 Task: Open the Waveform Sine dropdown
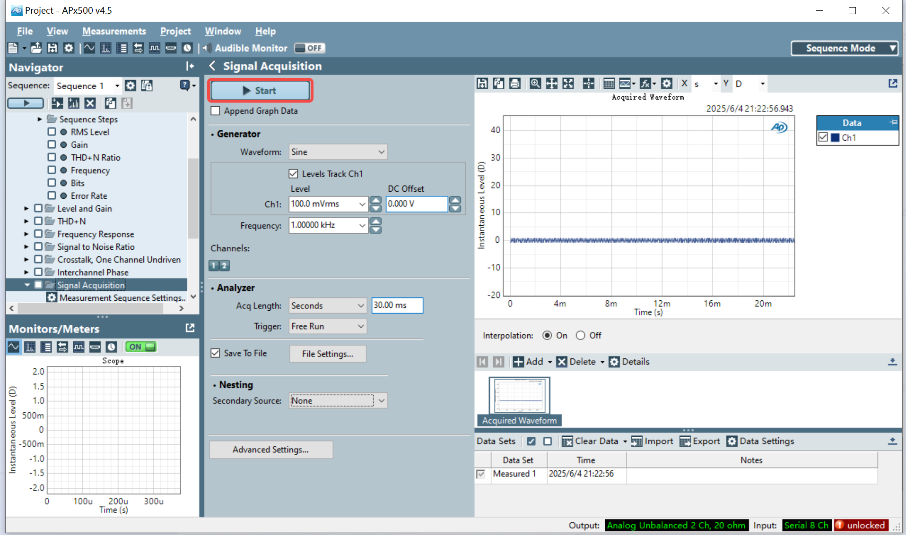338,152
